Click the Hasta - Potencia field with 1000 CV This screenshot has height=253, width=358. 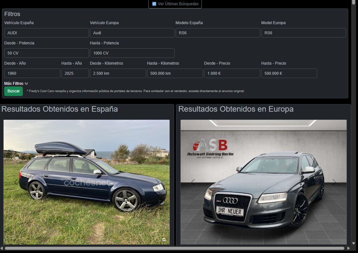[132, 53]
